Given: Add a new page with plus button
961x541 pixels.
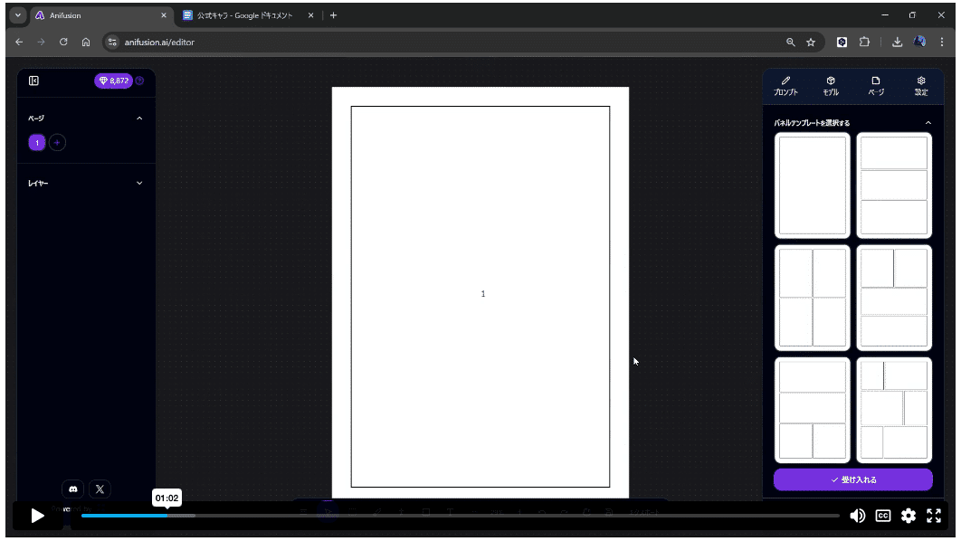Looking at the screenshot, I should coord(57,143).
